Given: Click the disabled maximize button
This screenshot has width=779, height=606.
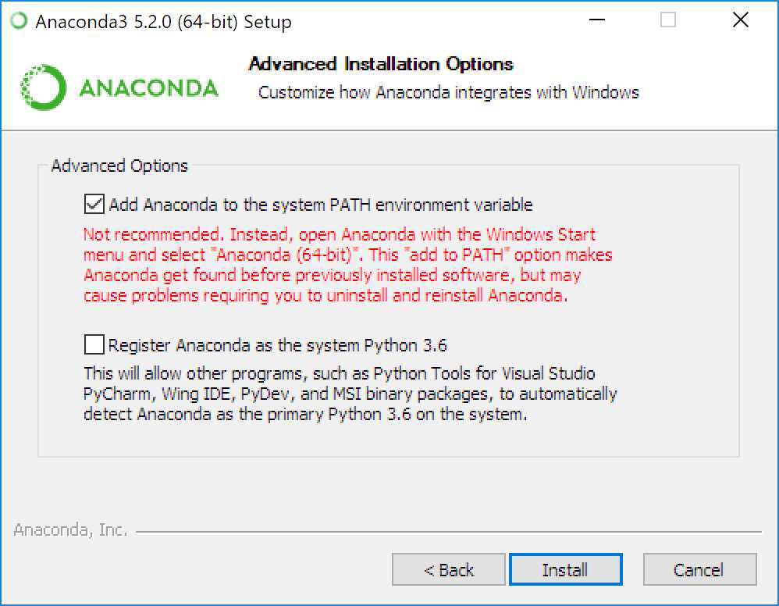Looking at the screenshot, I should 667,20.
